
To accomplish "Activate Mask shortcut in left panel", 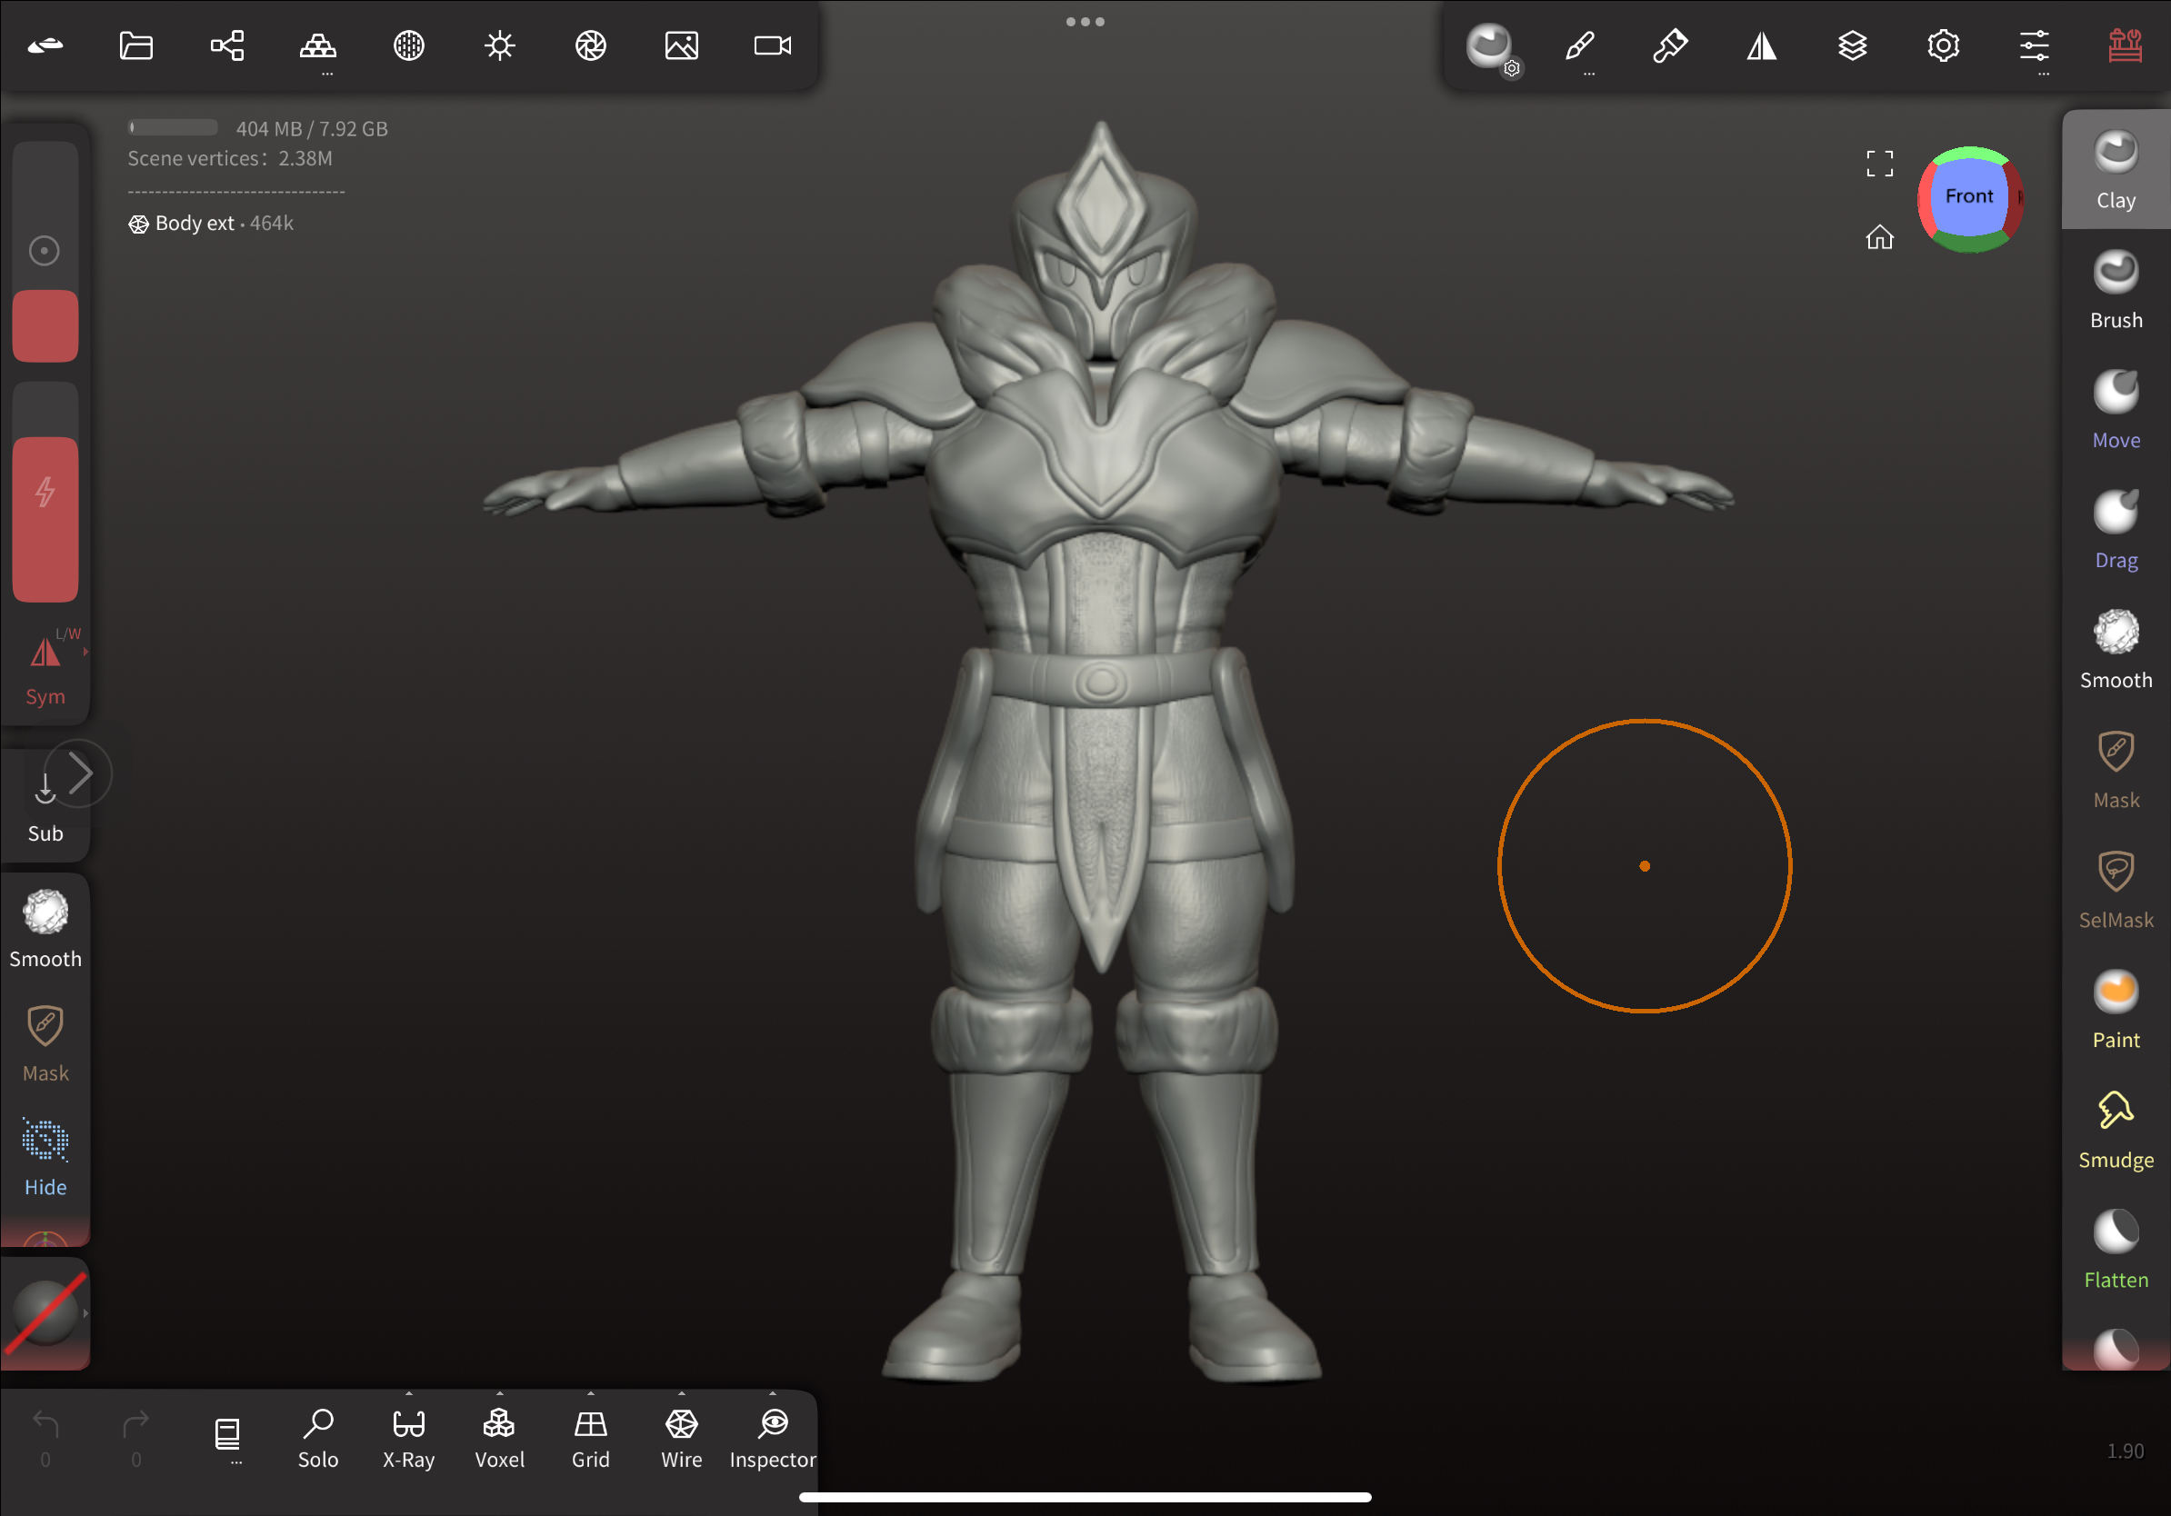I will 45,1042.
